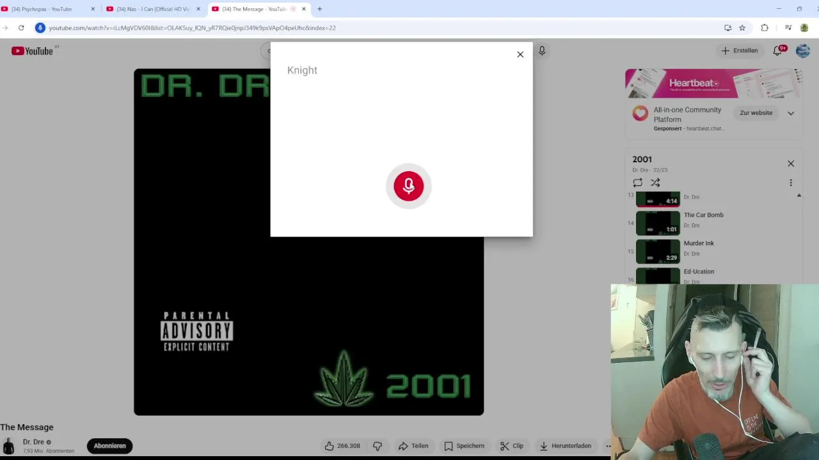Switch to Psychopax YouTube tab
The image size is (819, 460).
[x=46, y=9]
